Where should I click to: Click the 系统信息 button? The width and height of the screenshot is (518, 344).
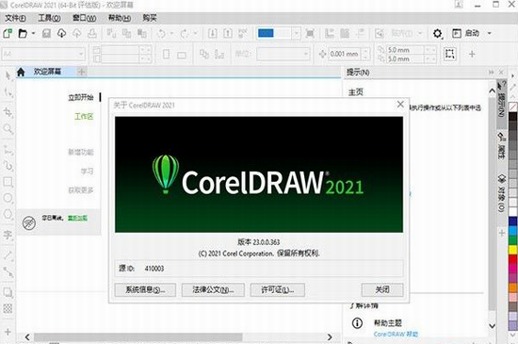145,289
